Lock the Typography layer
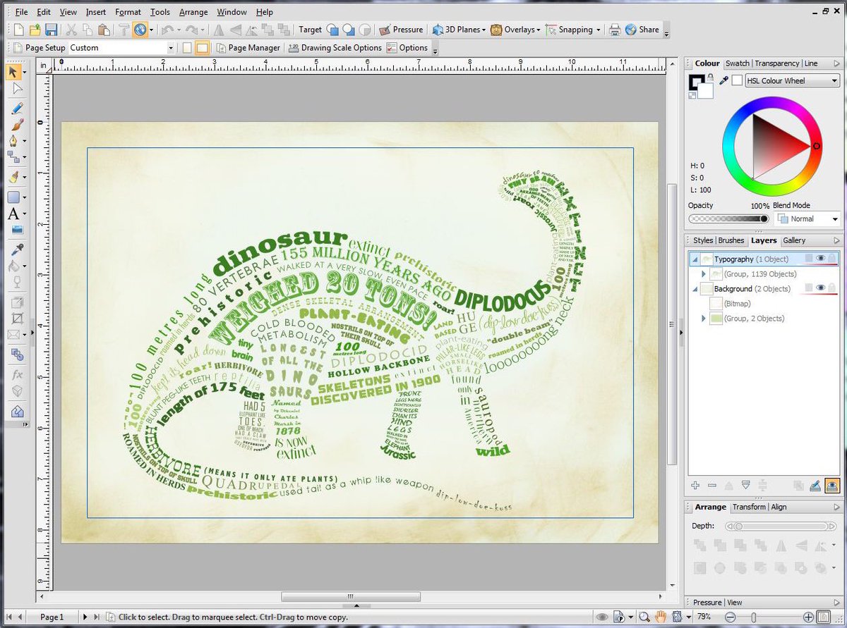 (833, 259)
